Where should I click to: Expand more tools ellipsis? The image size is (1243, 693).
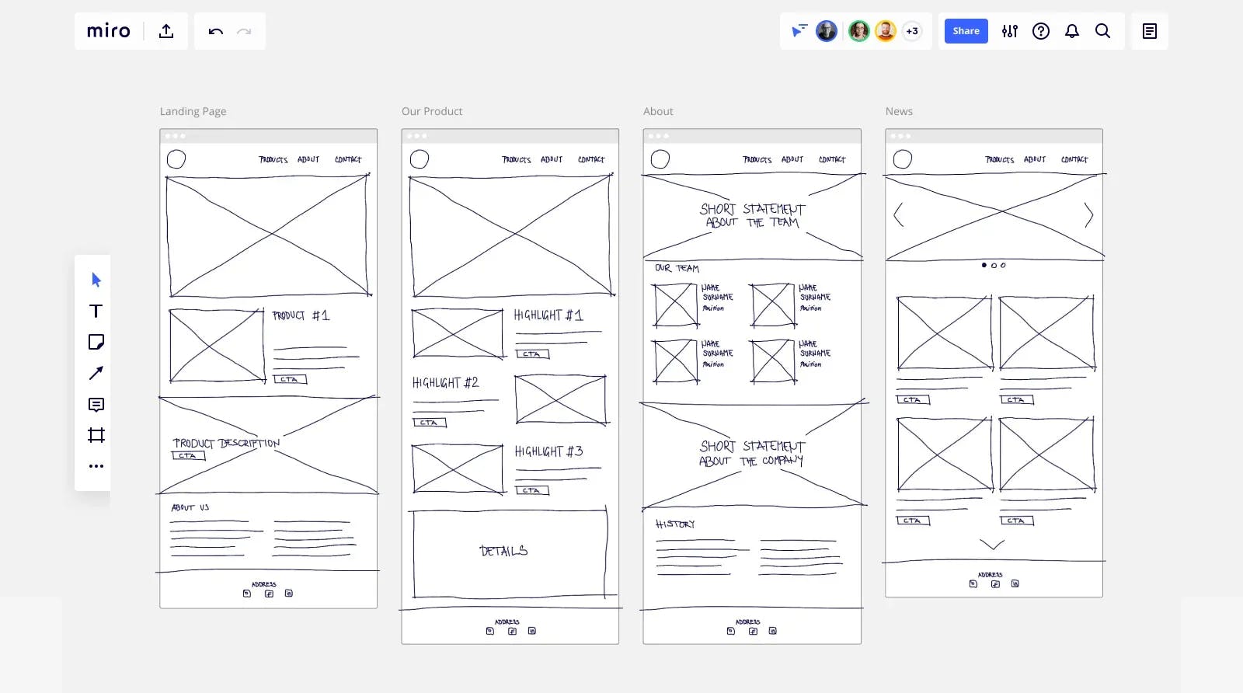click(96, 466)
